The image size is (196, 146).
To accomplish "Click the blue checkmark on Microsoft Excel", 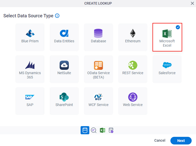I will tap(178, 27).
